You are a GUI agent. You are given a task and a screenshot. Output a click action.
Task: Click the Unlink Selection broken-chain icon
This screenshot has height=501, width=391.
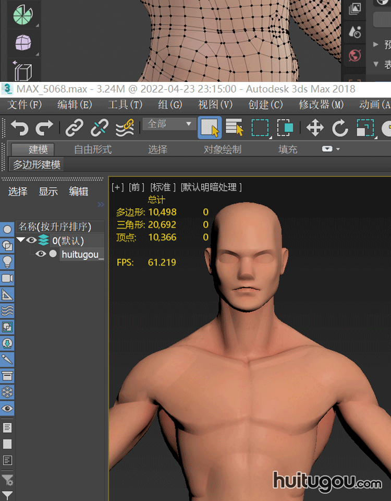point(99,127)
